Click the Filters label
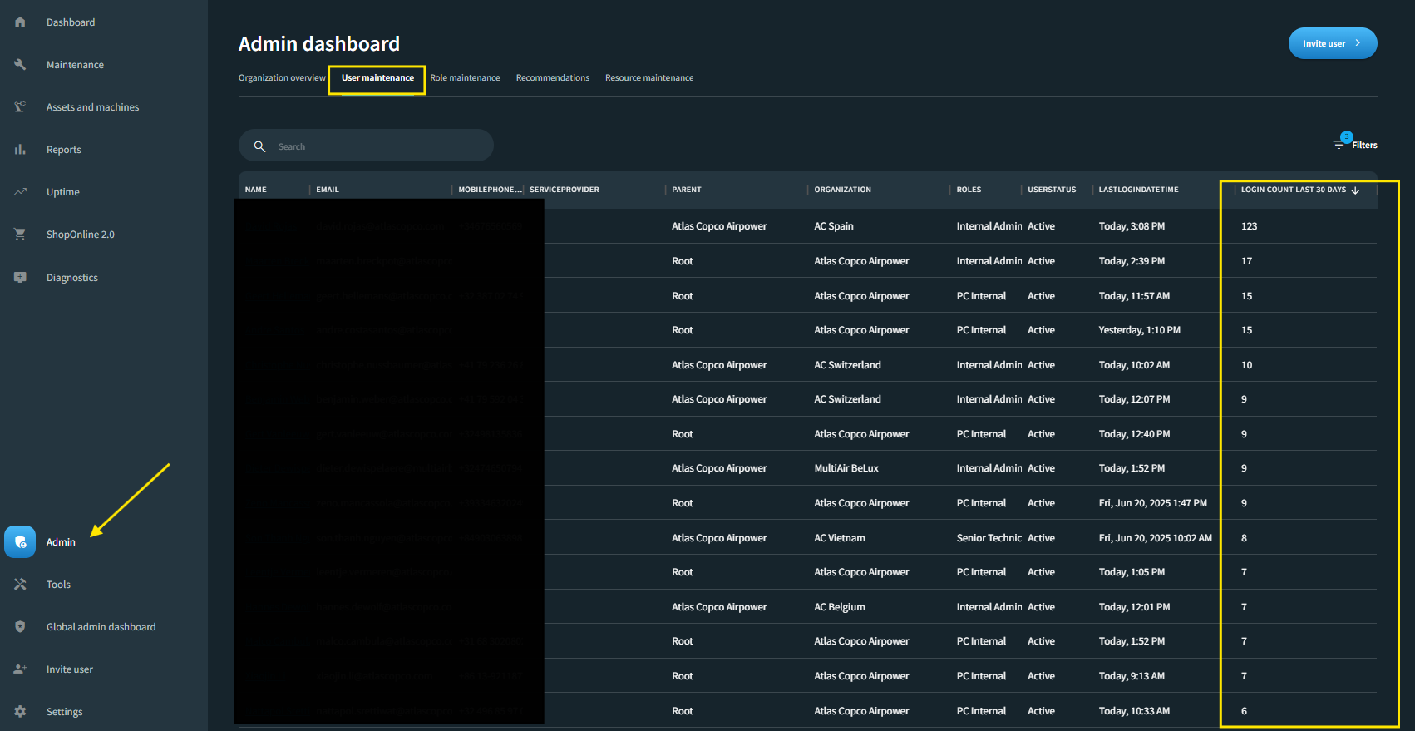Screen dimensions: 1415x731 click(x=1364, y=146)
